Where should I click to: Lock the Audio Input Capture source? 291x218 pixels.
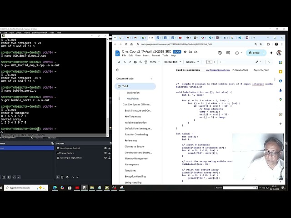point(109,158)
